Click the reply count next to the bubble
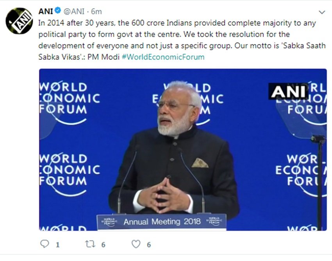 pyautogui.click(x=57, y=245)
